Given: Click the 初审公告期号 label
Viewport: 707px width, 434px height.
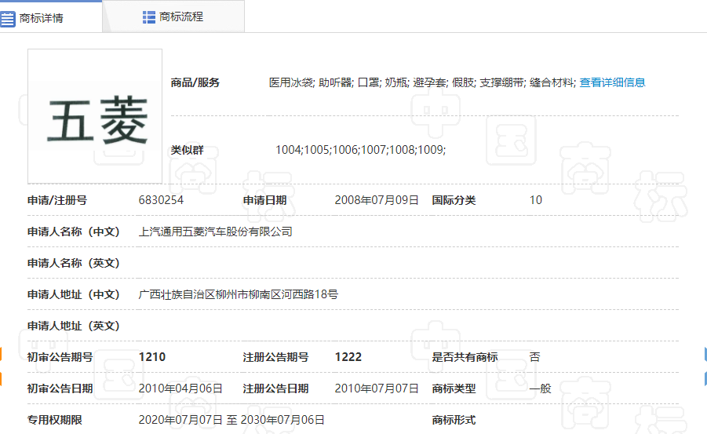Looking at the screenshot, I should click(x=60, y=357).
